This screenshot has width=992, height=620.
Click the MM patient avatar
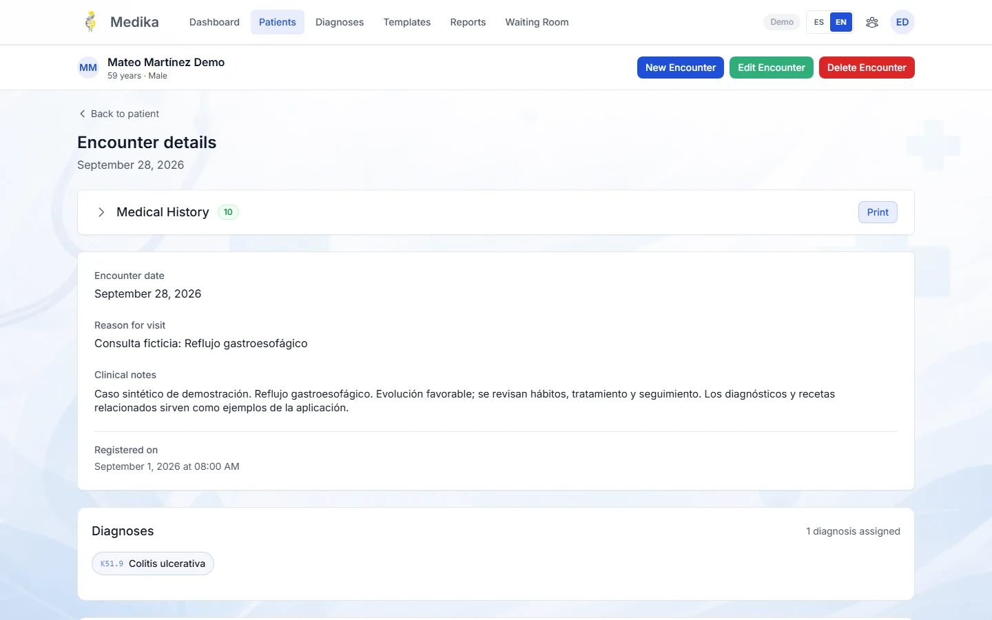88,68
